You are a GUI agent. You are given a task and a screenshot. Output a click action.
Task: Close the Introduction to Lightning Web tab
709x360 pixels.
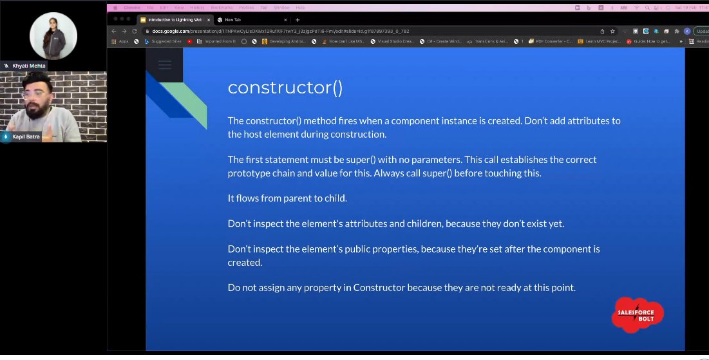pos(209,20)
